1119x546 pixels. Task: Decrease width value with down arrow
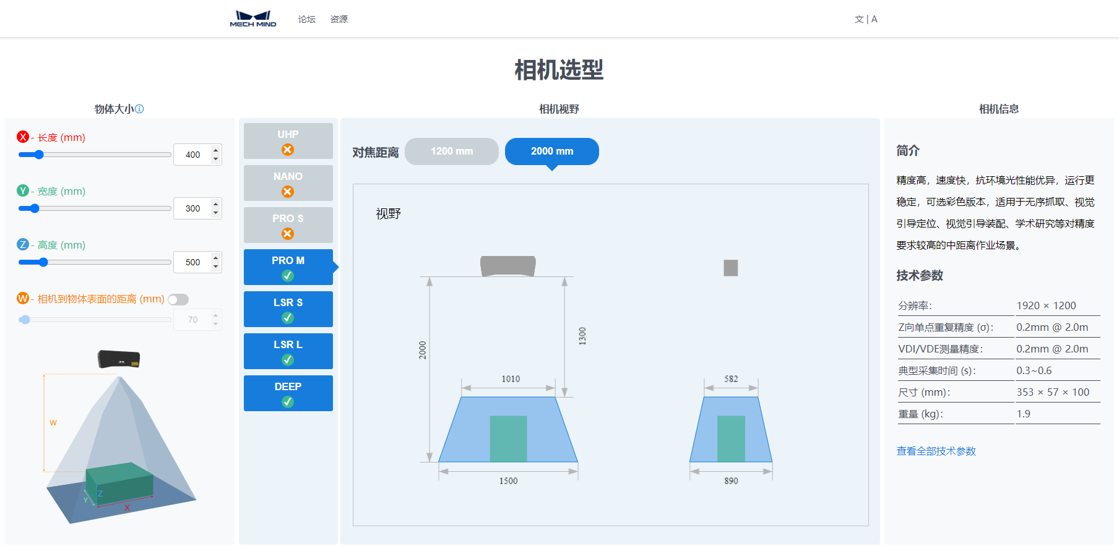click(x=215, y=213)
